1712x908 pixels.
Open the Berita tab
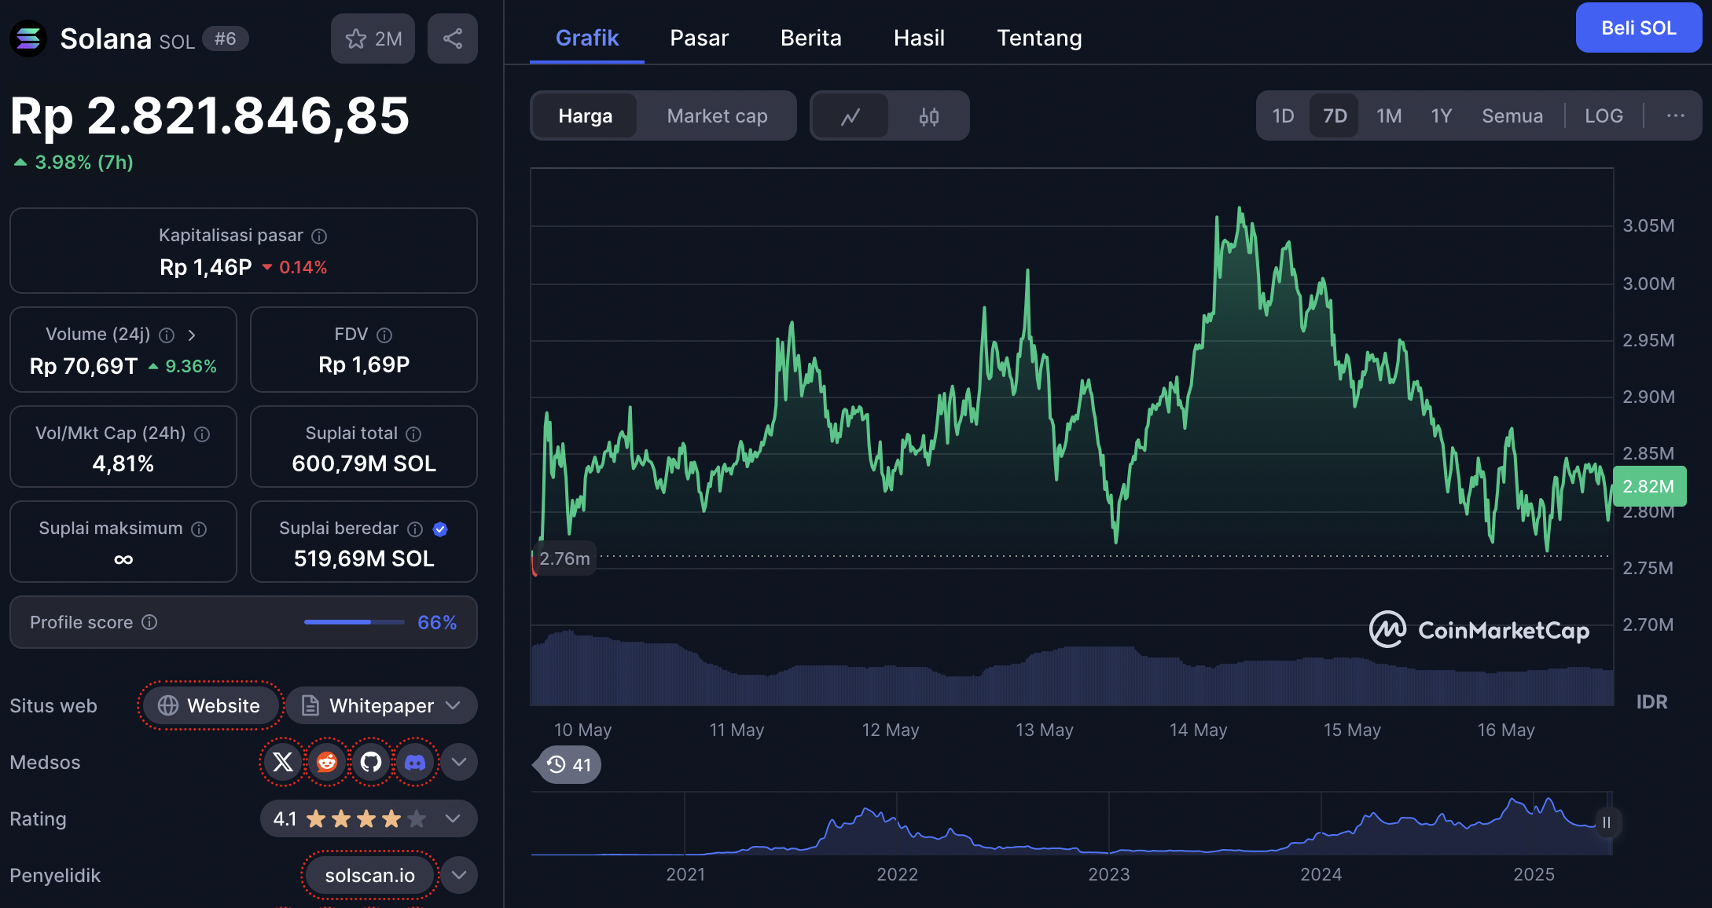point(810,38)
